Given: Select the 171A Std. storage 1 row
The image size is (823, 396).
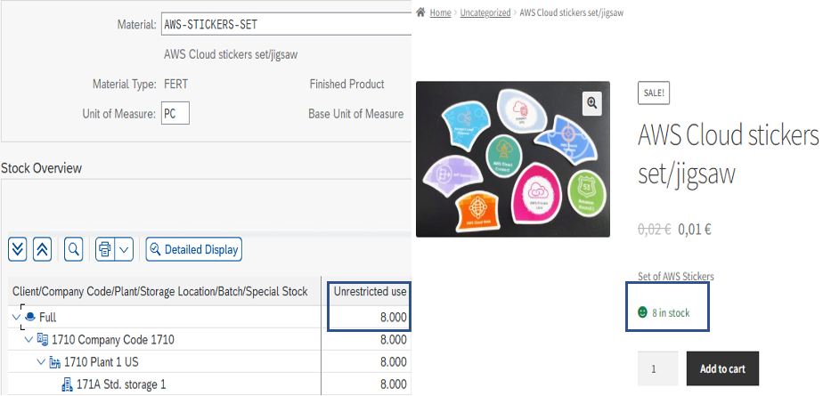Looking at the screenshot, I should (209, 384).
